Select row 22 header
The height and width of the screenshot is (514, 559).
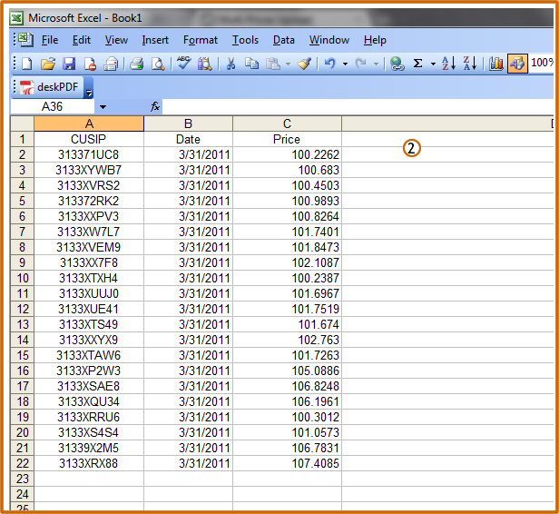[x=22, y=463]
